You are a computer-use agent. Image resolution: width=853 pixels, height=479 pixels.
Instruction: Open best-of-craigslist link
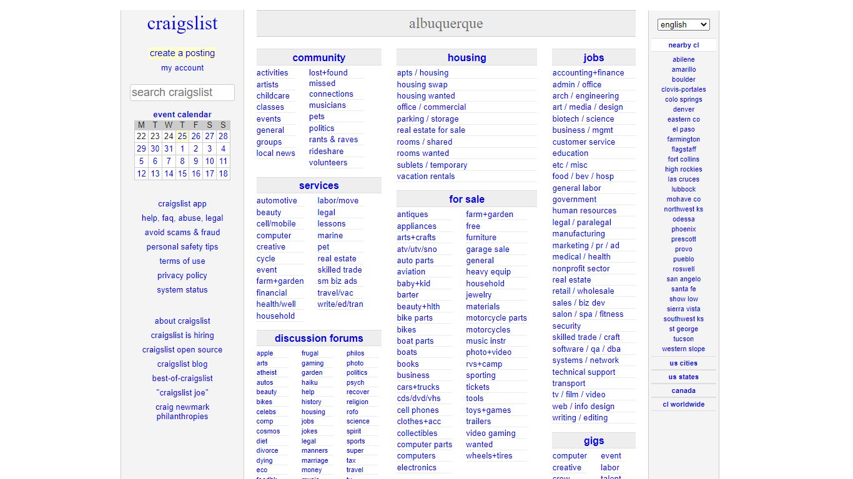(182, 379)
